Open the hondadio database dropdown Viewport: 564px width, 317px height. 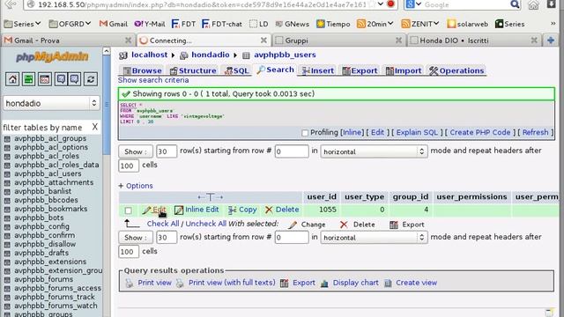[51, 104]
